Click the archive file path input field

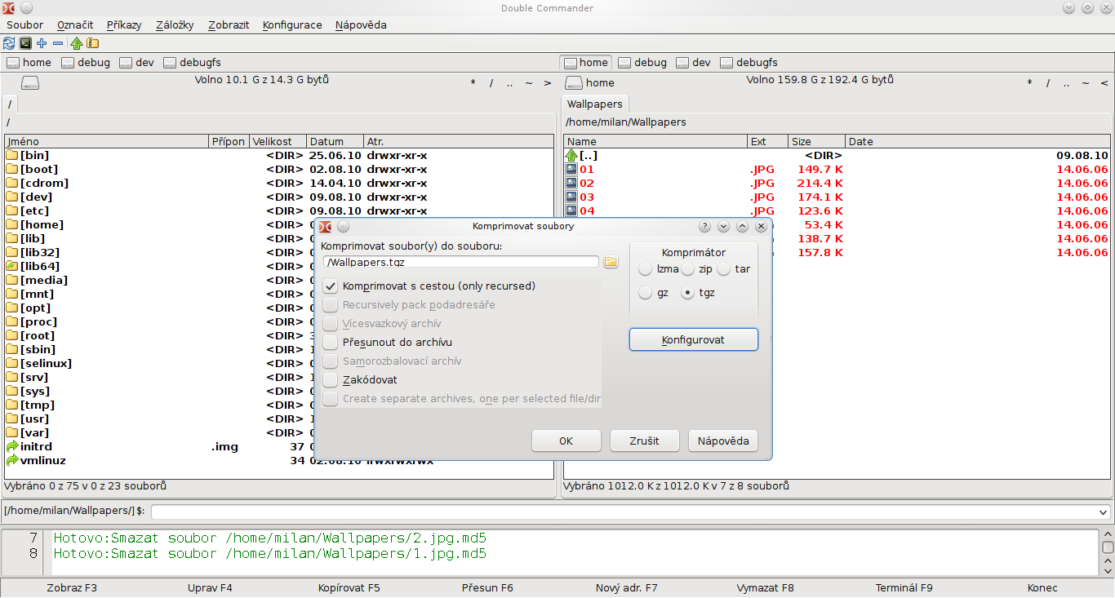460,262
